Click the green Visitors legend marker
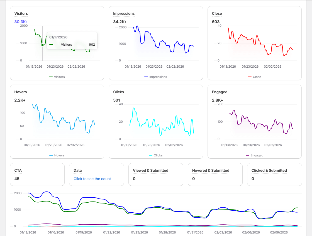The image size is (312, 236). 51,77
